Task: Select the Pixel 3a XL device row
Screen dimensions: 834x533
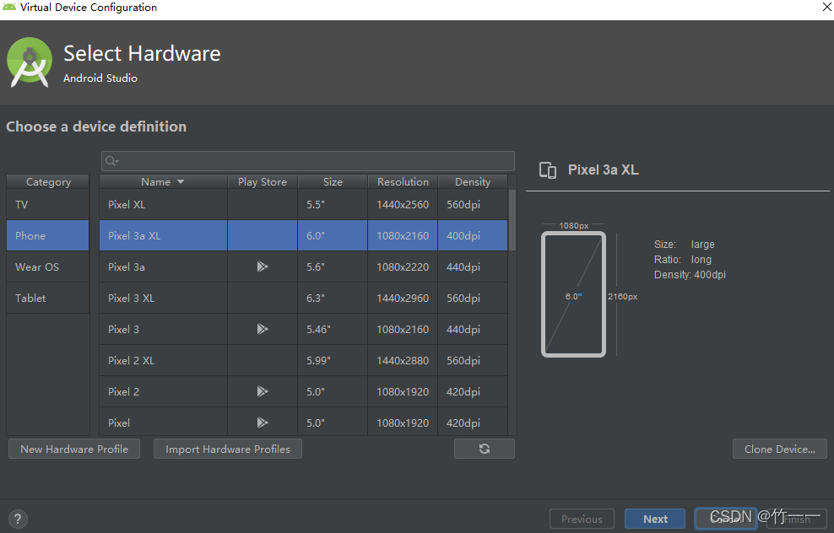Action: (303, 235)
